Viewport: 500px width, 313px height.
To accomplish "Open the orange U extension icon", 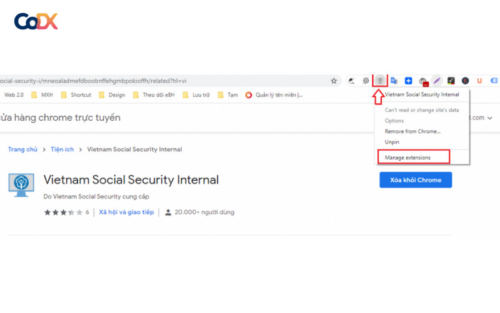I will (479, 81).
